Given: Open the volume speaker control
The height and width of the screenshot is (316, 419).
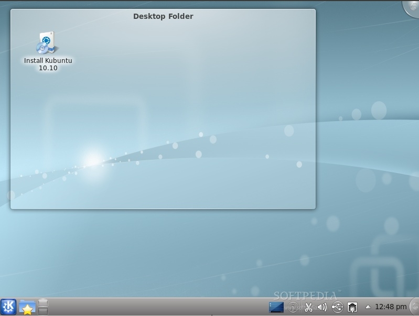Looking at the screenshot, I should (x=323, y=307).
